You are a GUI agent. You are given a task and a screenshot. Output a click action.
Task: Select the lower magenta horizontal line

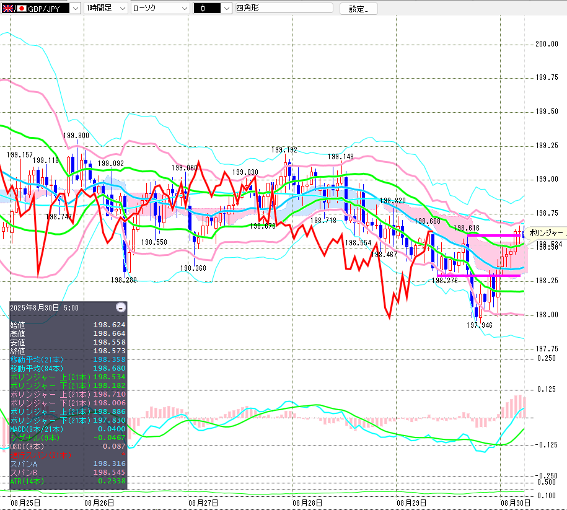point(479,276)
